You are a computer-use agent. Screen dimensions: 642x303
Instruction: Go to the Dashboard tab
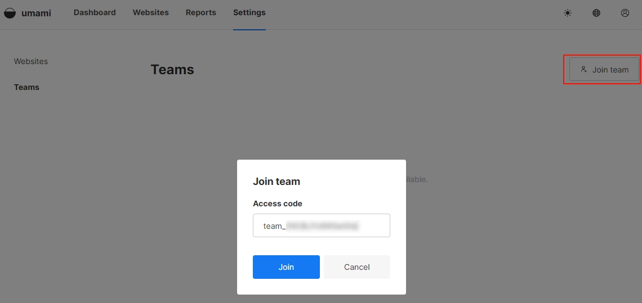coord(95,12)
